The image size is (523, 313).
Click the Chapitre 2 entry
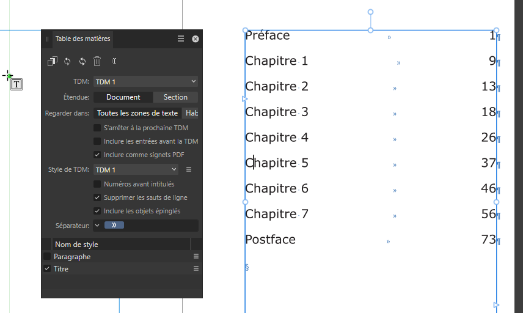[277, 86]
